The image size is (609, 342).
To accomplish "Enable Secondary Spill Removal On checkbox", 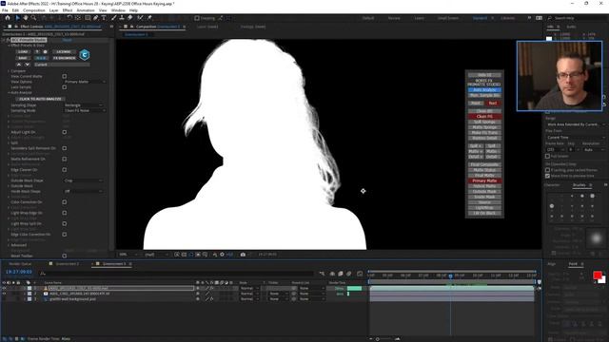I will [65, 148].
